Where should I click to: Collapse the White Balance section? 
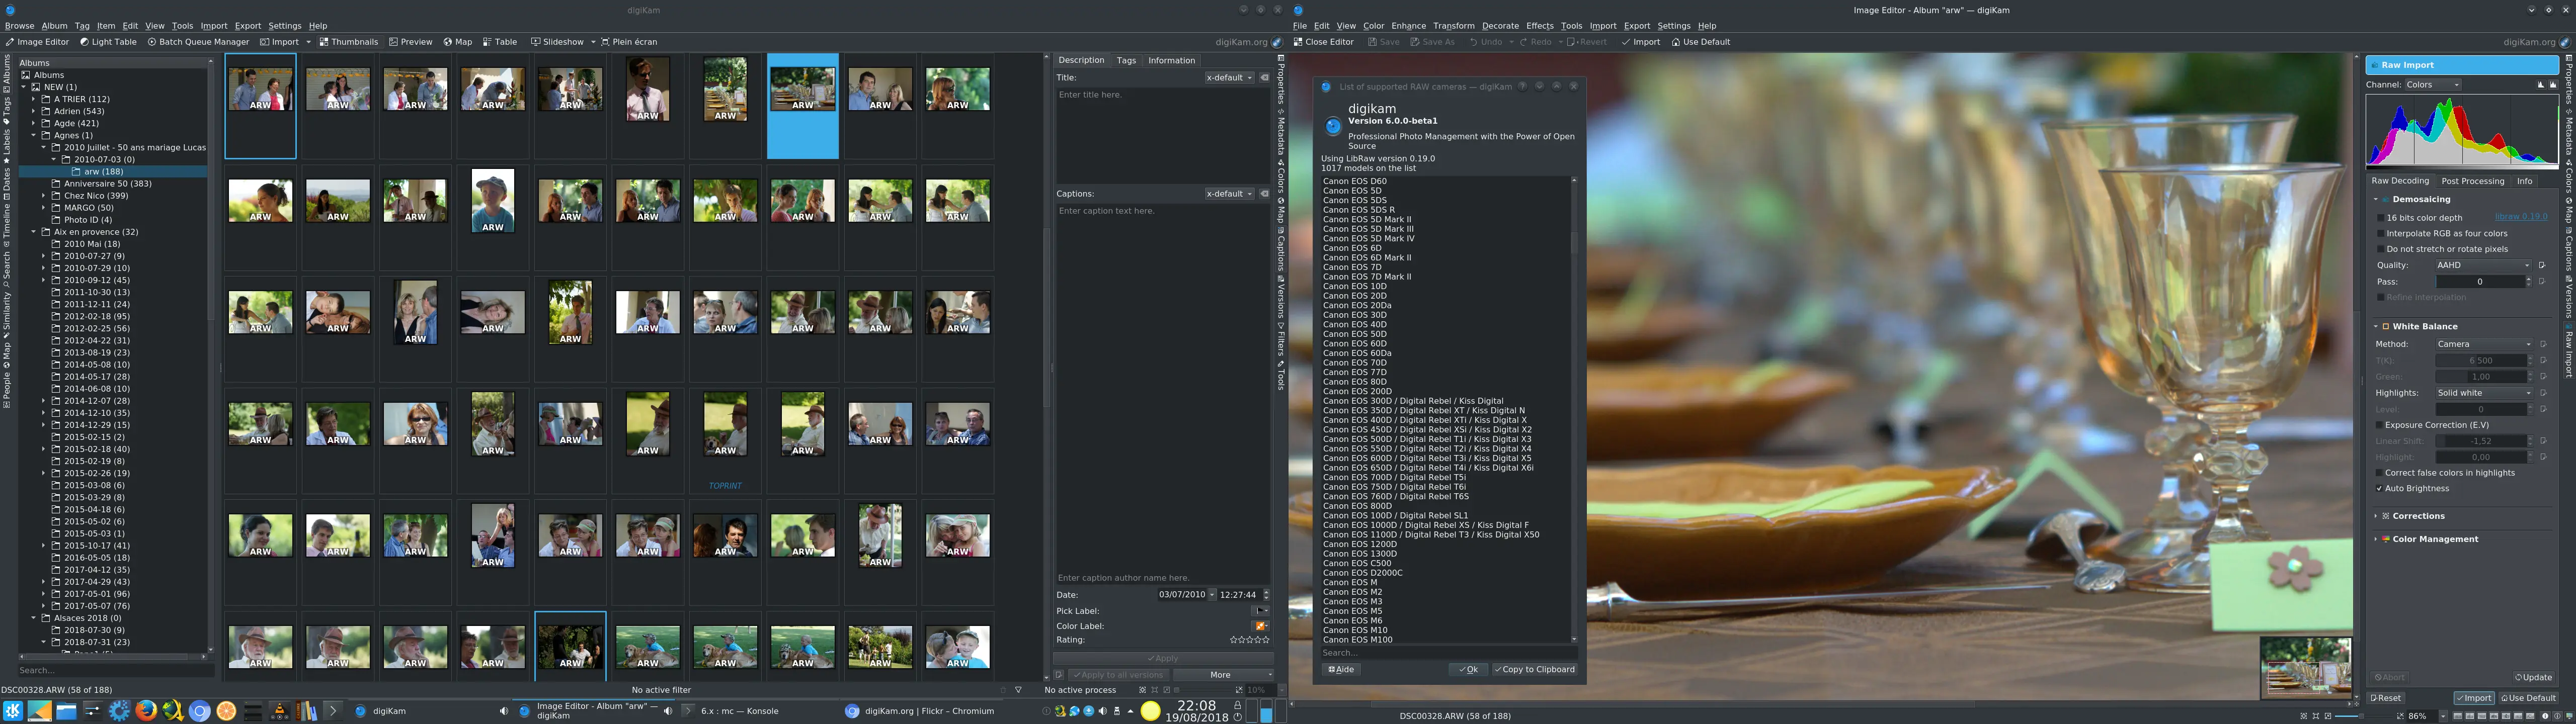click(2377, 326)
